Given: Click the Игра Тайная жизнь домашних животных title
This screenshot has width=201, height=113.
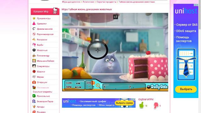Looking at the screenshot, I should click(x=87, y=9).
